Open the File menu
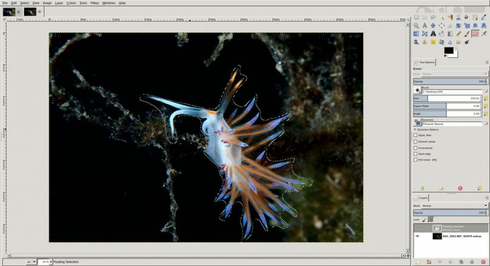The width and height of the screenshot is (490, 266). 5,3
